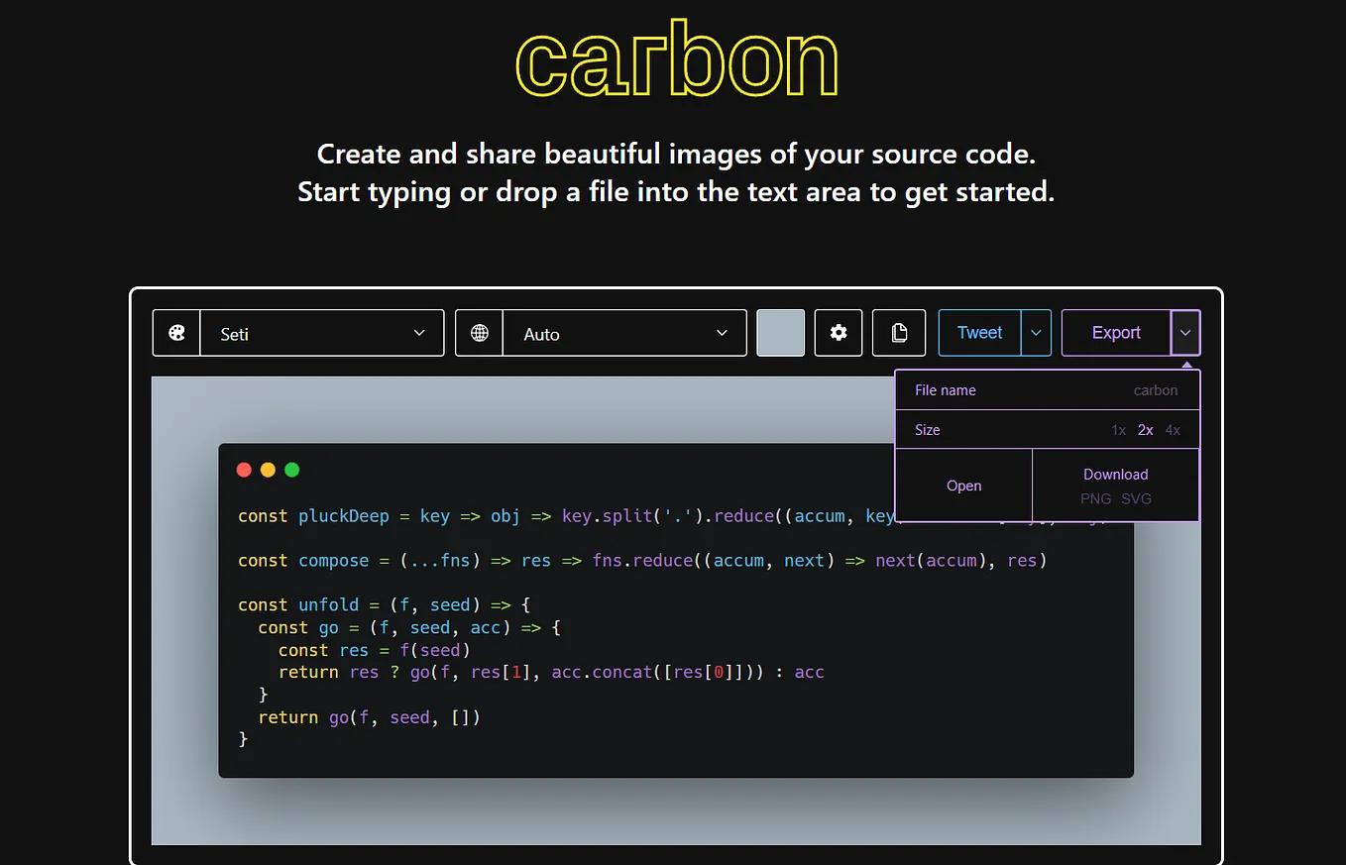Click the Open export option
The image size is (1346, 865).
(x=962, y=486)
